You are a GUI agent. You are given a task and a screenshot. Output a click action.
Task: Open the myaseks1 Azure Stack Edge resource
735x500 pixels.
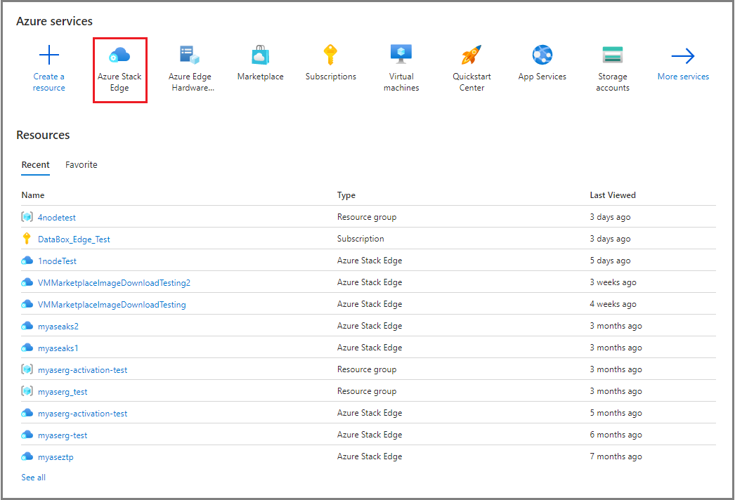(58, 347)
